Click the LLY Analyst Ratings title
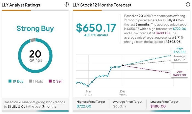 click(x=21, y=5)
